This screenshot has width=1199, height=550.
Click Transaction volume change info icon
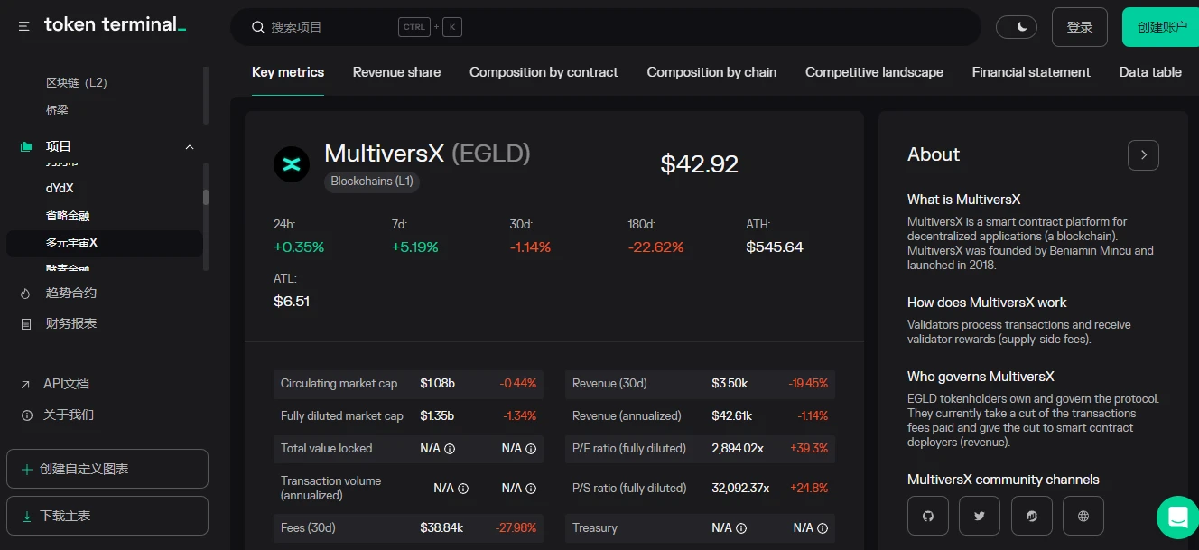pos(531,489)
